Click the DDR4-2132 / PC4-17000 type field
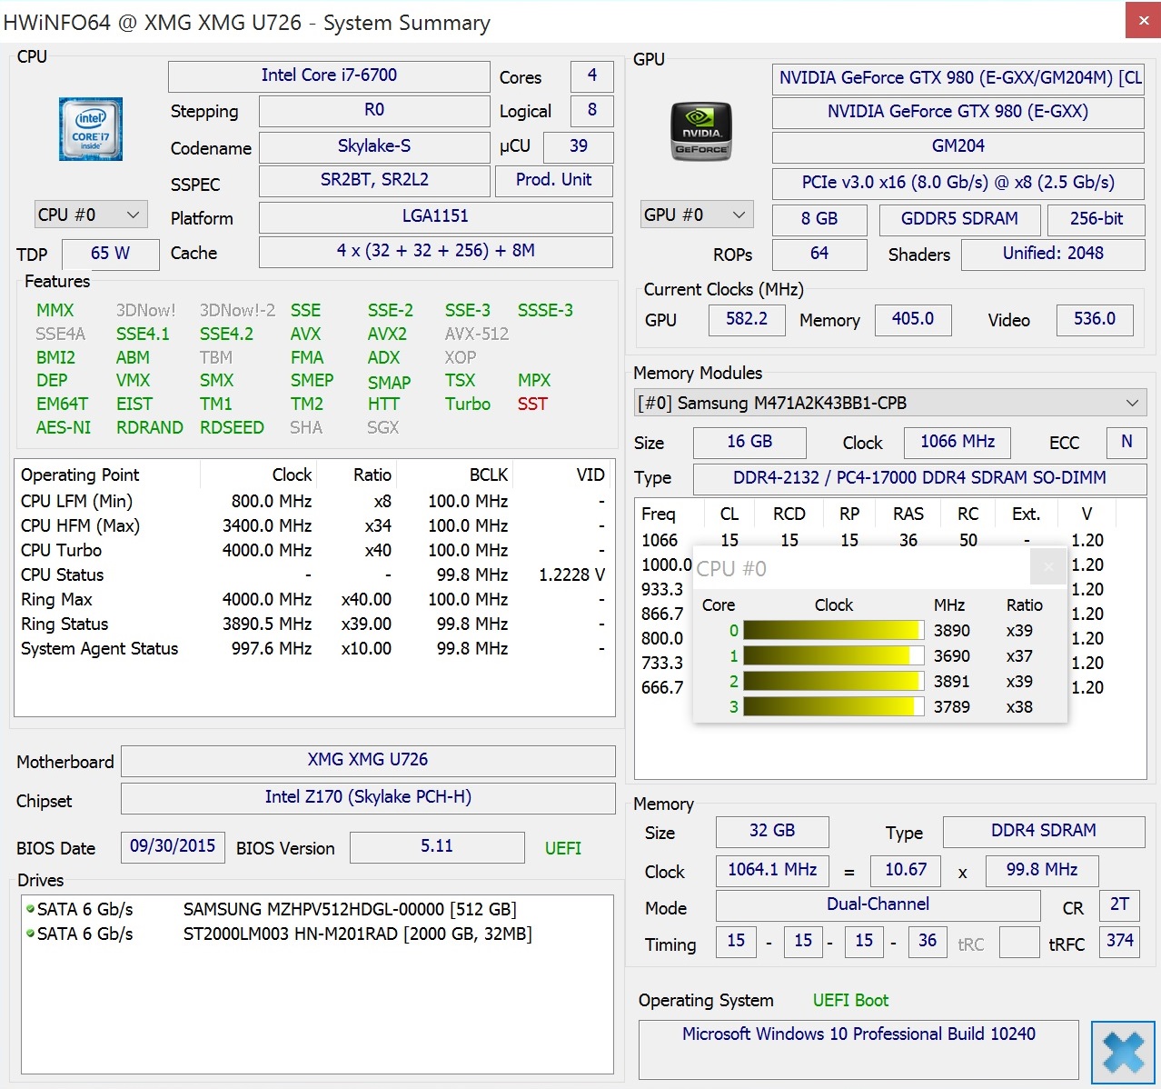This screenshot has height=1089, width=1161. coord(919,478)
